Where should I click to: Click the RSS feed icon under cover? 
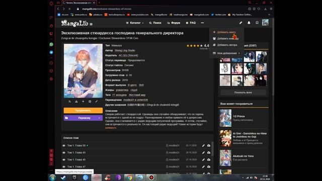pos(69,102)
